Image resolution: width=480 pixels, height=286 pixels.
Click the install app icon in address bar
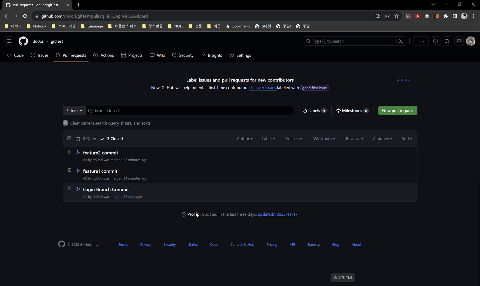pos(378,16)
